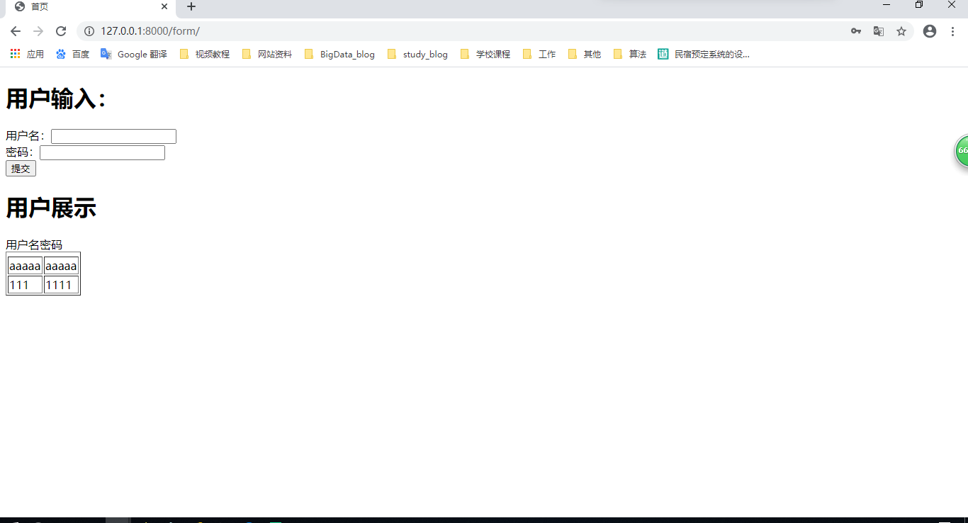Open the 百度 bookmark
Viewport: 968px width, 523px height.
tap(72, 54)
